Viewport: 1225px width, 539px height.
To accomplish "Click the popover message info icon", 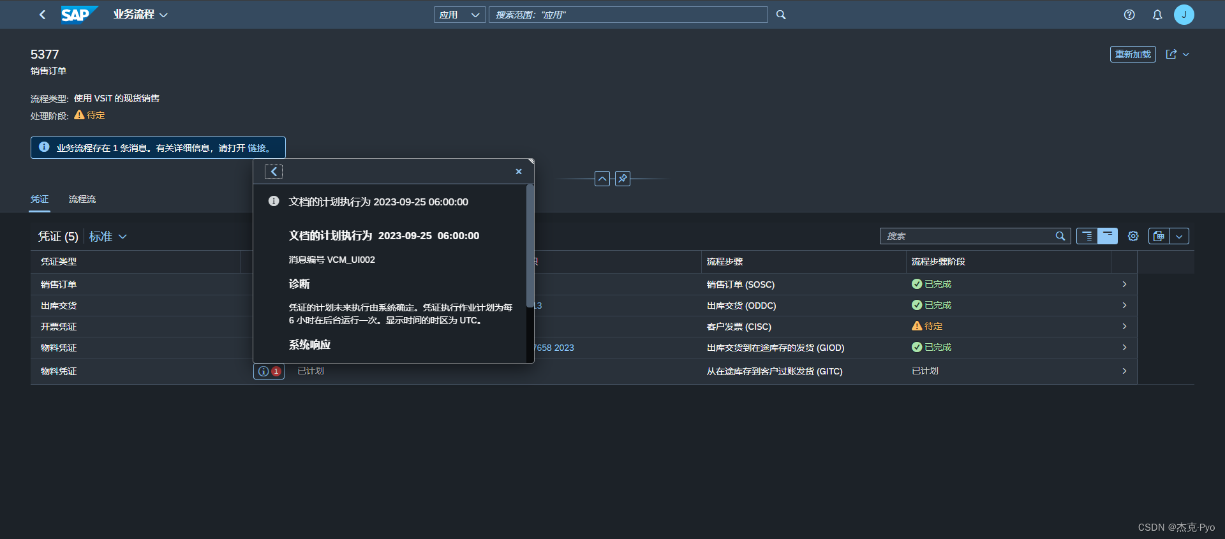I will tap(274, 201).
